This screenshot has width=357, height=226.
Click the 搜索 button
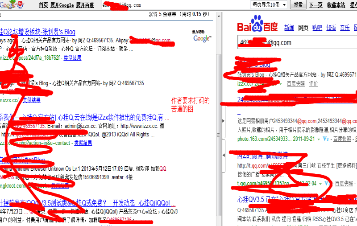pos(298,4)
